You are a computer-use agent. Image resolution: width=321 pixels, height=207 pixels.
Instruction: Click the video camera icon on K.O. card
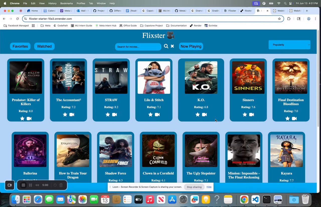[204, 115]
